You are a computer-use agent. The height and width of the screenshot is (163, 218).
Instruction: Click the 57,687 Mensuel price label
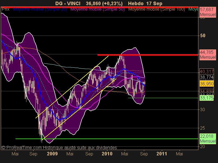point(208,12)
